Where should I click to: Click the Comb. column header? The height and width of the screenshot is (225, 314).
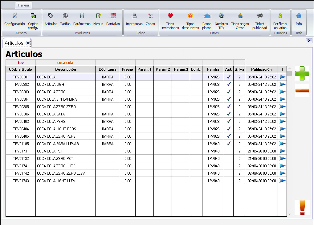196,69
